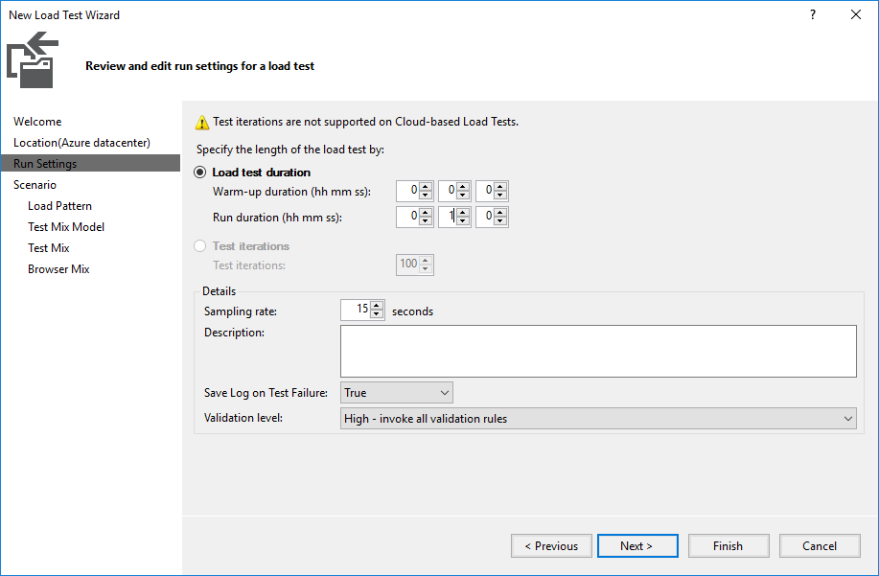The image size is (879, 576).
Task: Click inside the Description text box
Action: pyautogui.click(x=598, y=352)
